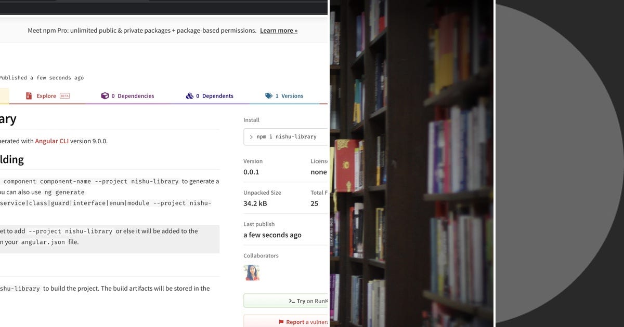This screenshot has width=624, height=327.
Task: Open the Angular CLI link in description
Action: point(51,141)
